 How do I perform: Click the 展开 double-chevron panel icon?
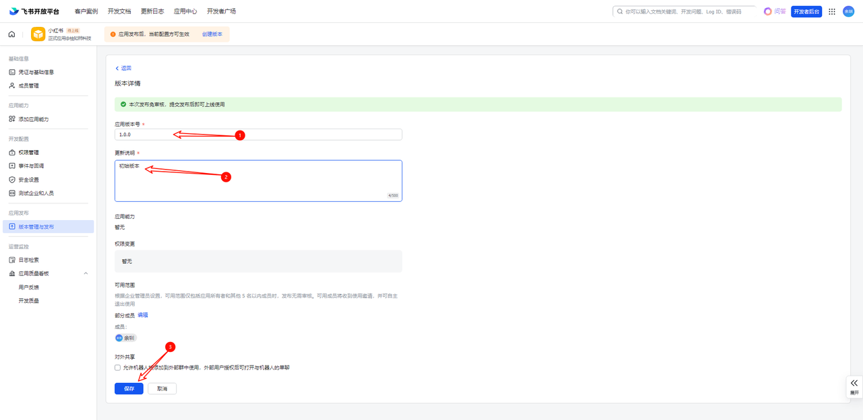(x=854, y=383)
